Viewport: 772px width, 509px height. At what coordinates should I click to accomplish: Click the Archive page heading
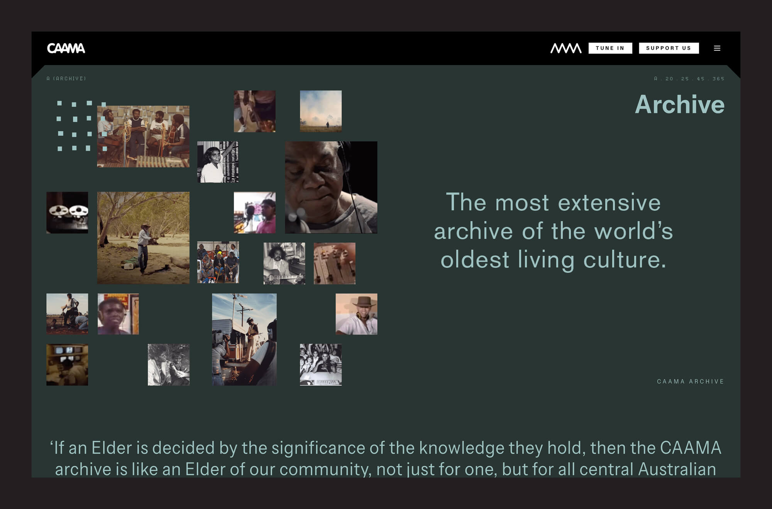tap(680, 105)
